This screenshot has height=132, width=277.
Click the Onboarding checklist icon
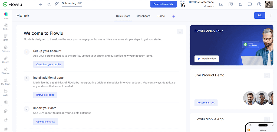click(x=57, y=4)
